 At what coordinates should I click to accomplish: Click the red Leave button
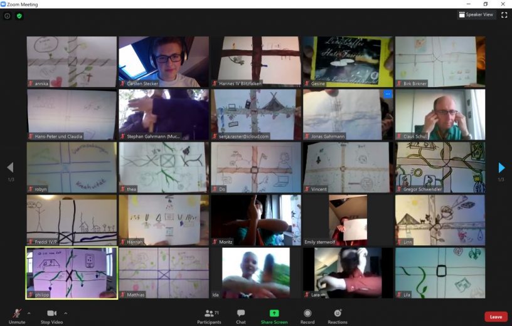click(496, 317)
